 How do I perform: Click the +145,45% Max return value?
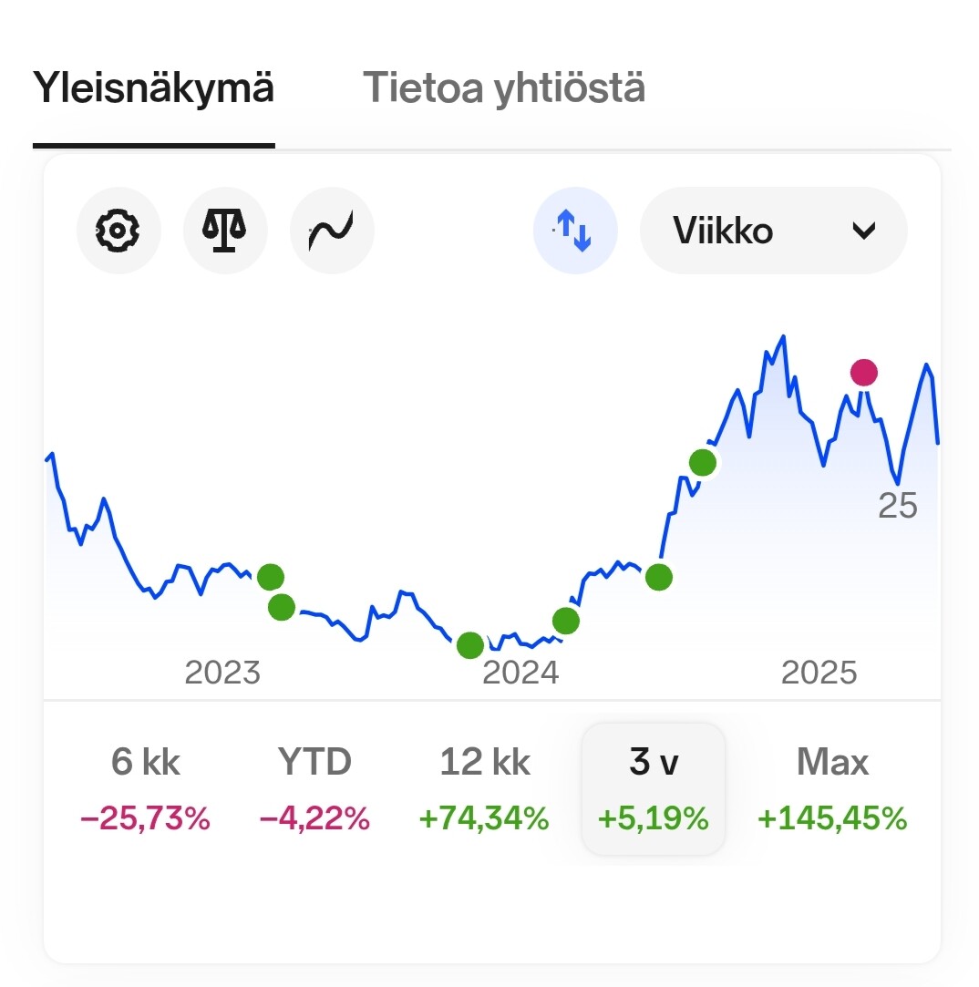coord(832,818)
